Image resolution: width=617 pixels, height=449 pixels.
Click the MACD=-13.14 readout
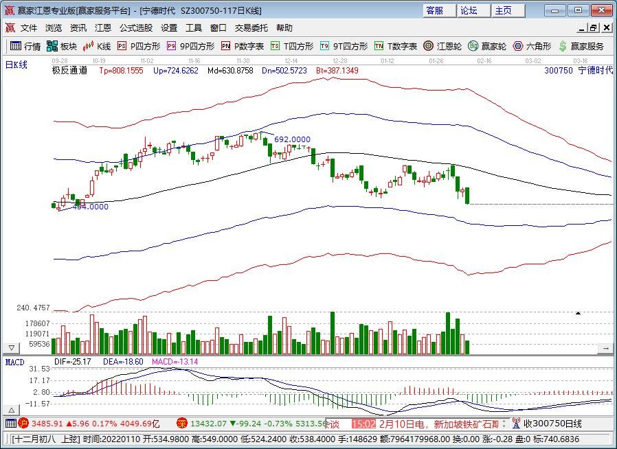coord(175,362)
